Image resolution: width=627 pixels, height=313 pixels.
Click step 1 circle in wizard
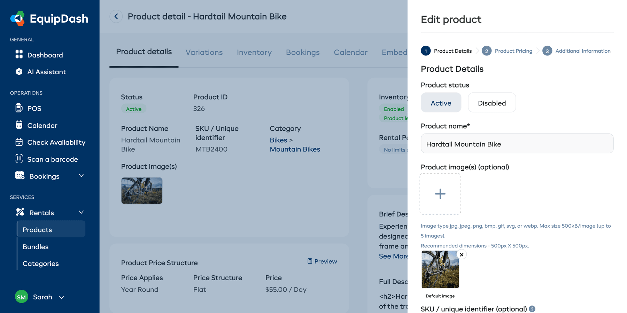pyautogui.click(x=426, y=51)
